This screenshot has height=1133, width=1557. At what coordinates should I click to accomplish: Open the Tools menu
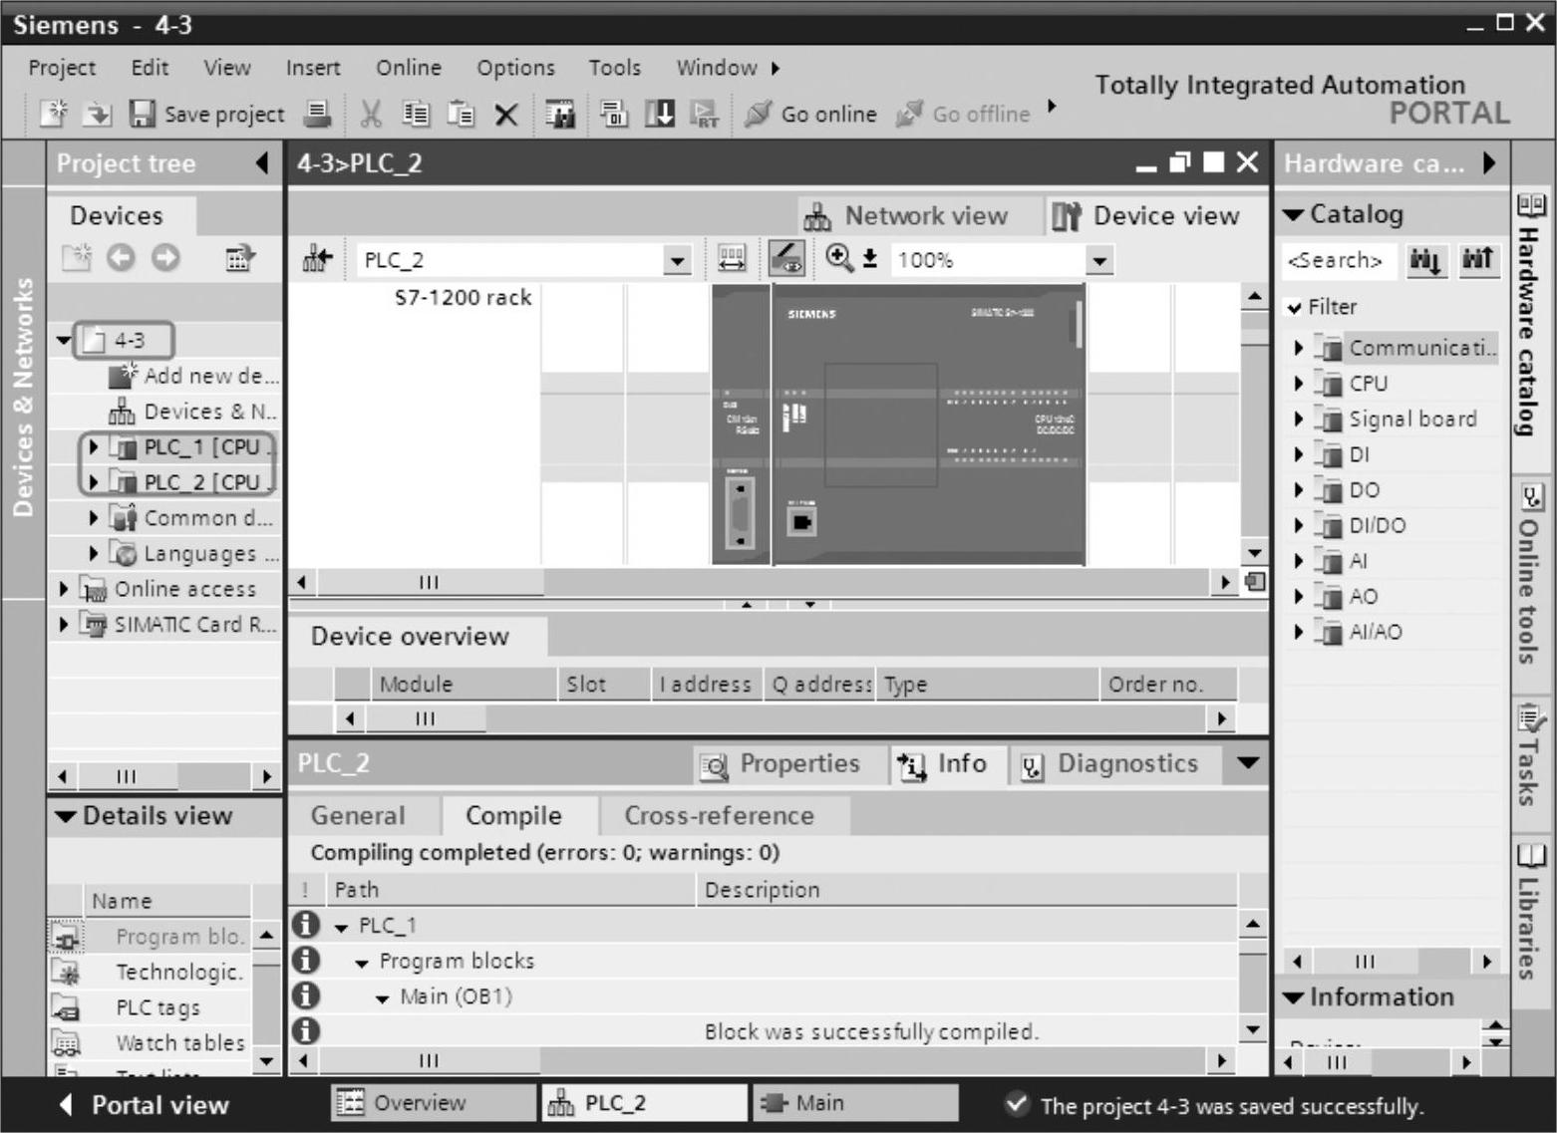[614, 68]
